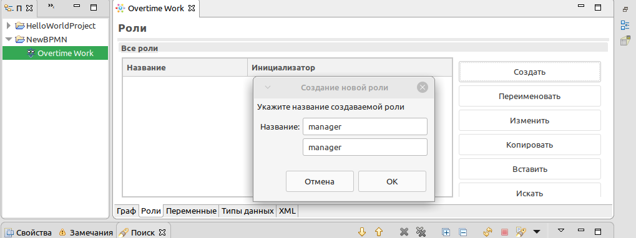Close the Overtime Work editor tab

[192, 8]
